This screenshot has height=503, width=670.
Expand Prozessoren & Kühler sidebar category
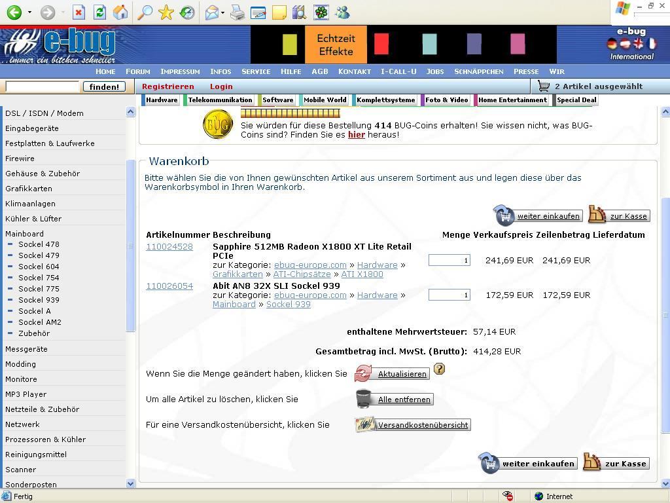pos(45,439)
